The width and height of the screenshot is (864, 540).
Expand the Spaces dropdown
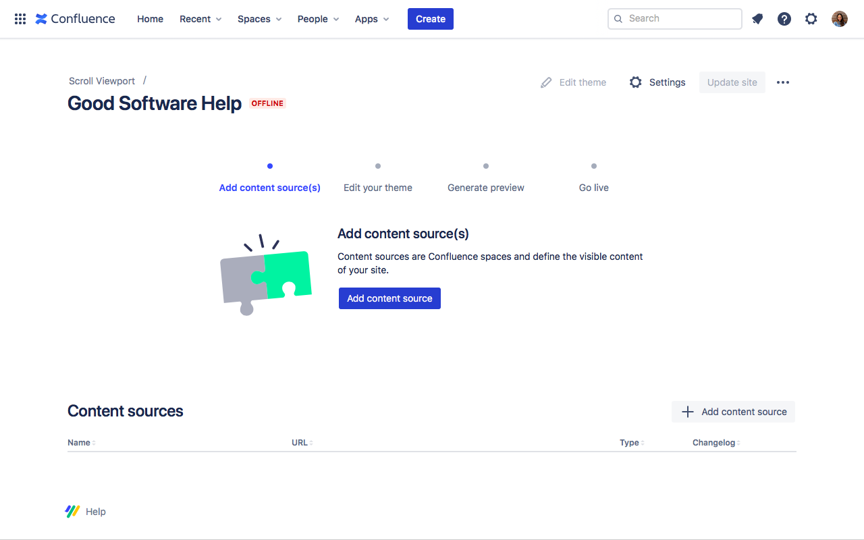click(x=259, y=19)
